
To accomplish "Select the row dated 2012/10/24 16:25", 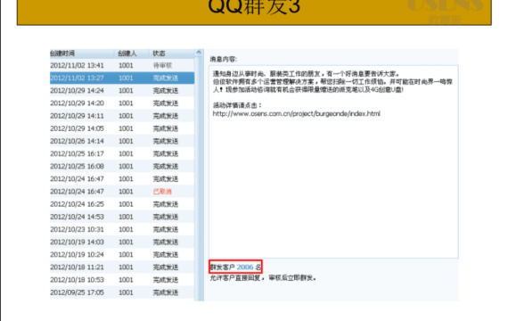I will click(122, 204).
